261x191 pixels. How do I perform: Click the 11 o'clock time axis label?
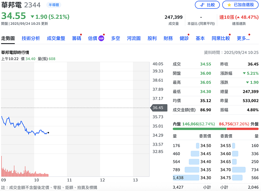point(69,180)
